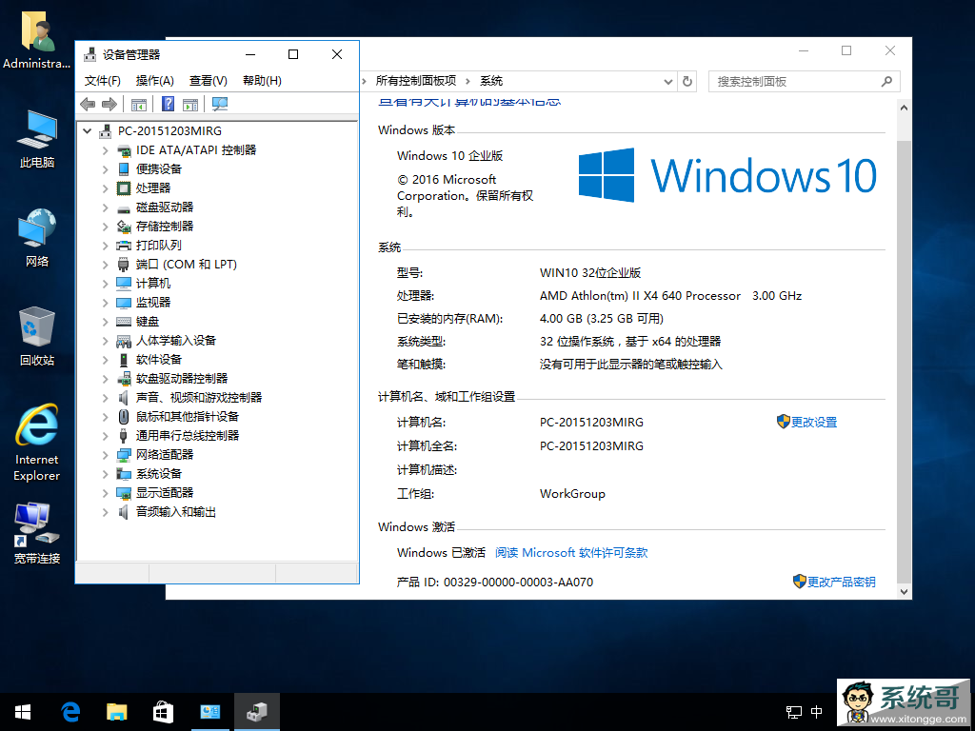Image resolution: width=975 pixels, height=731 pixels.
Task: Select the 处理器 processor icon
Action: click(124, 188)
